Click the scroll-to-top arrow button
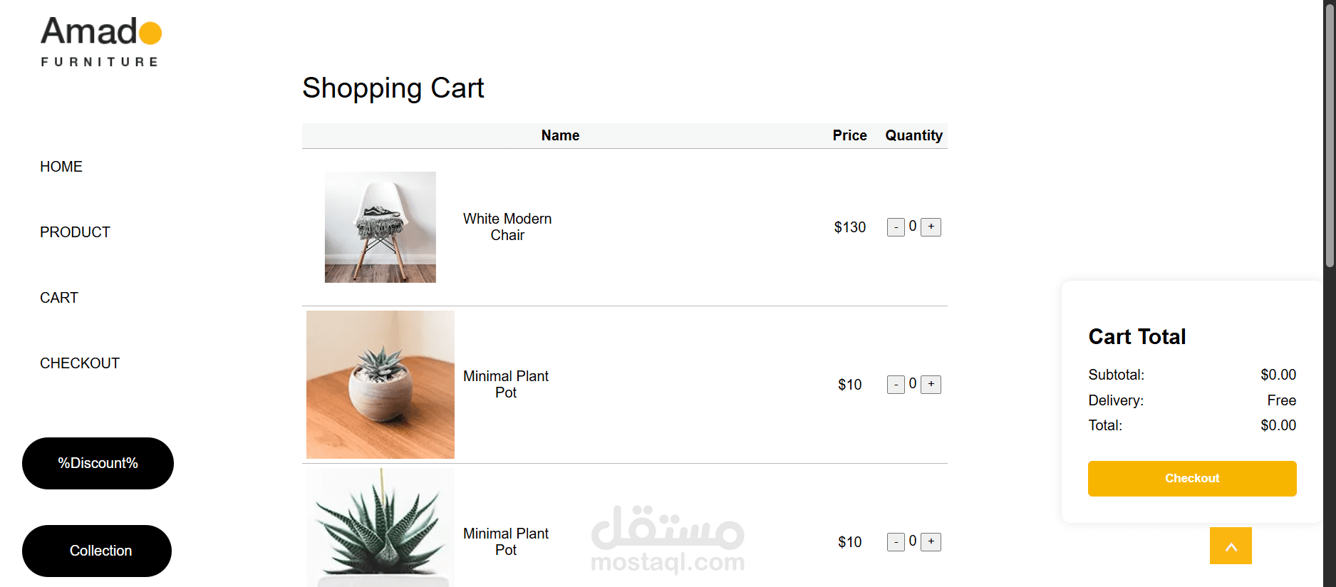The image size is (1336, 587). click(1231, 546)
